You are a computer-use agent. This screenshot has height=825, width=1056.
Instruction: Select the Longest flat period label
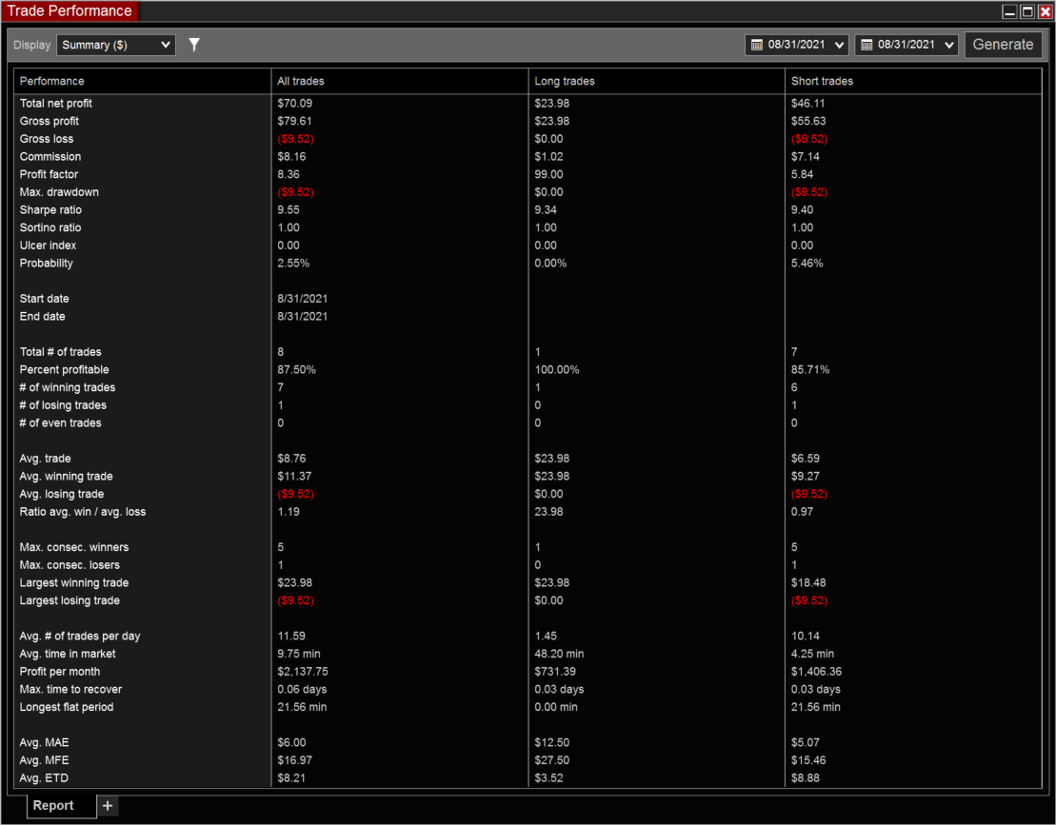tap(66, 707)
